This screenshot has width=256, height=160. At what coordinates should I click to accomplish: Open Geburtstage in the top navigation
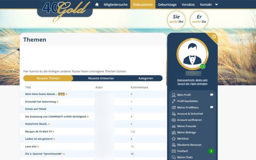[x=167, y=4]
